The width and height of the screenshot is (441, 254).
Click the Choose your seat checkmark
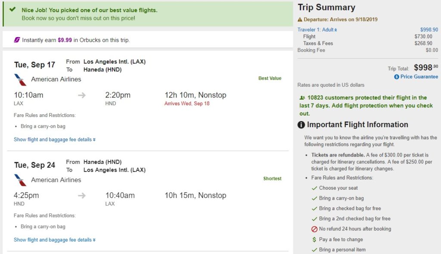click(314, 188)
